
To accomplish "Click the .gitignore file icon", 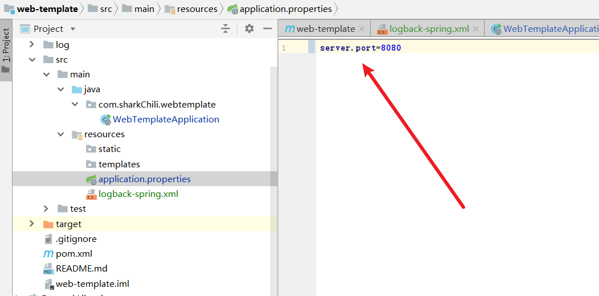I will 48,239.
